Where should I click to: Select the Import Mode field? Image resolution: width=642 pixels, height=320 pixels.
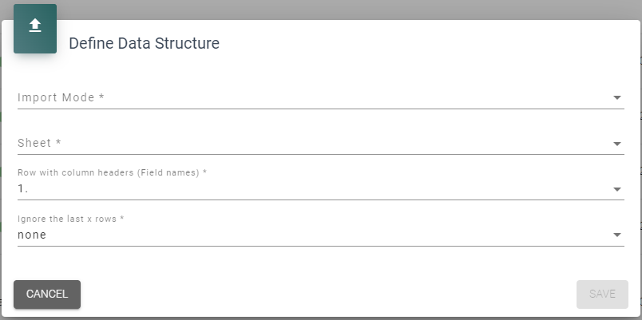point(320,97)
